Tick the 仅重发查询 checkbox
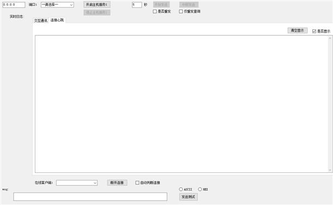This screenshot has width=333, height=205. 181,11
